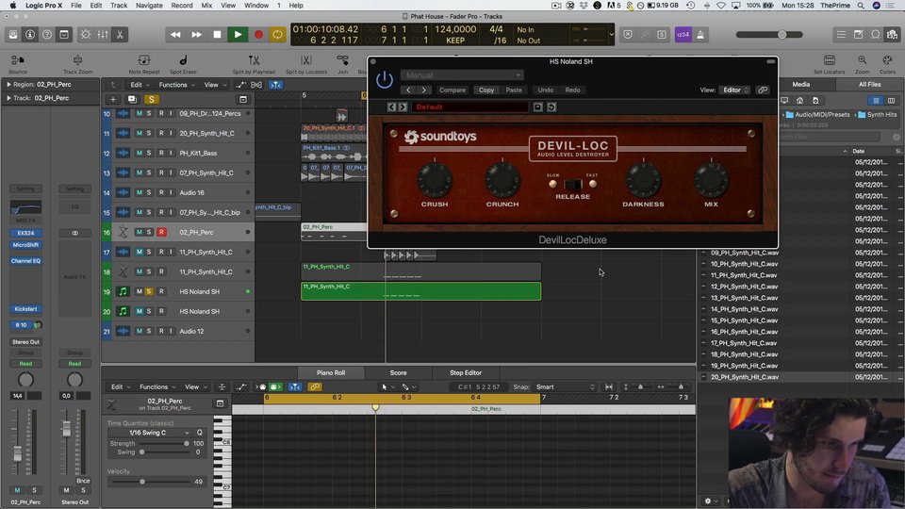Open the Manual preset dropdown

[462, 75]
